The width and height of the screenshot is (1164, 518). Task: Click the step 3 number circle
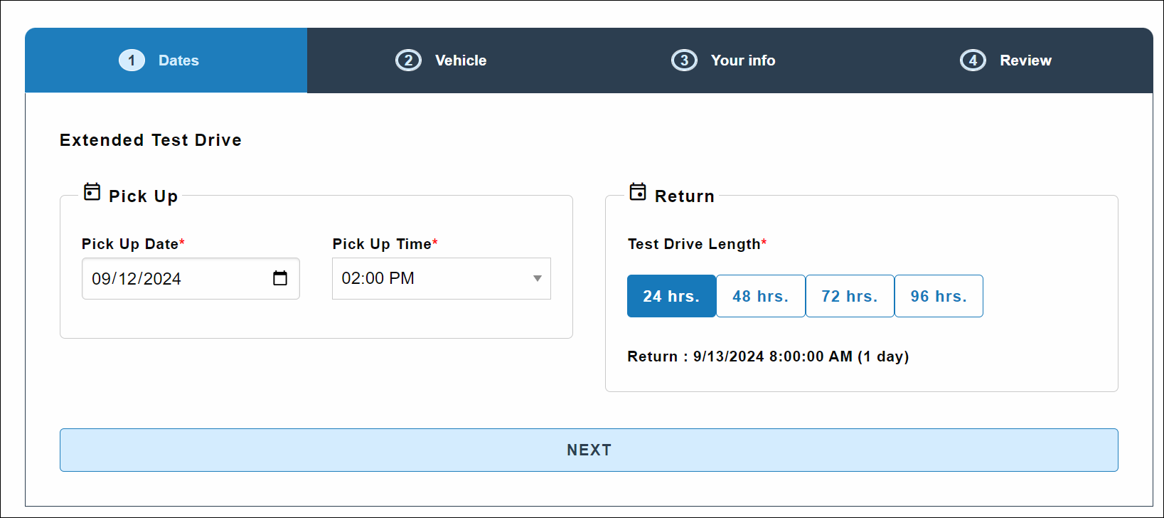coord(684,60)
